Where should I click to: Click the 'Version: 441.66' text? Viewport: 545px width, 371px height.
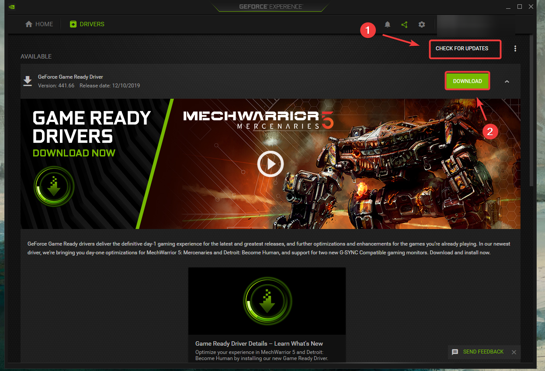[56, 86]
